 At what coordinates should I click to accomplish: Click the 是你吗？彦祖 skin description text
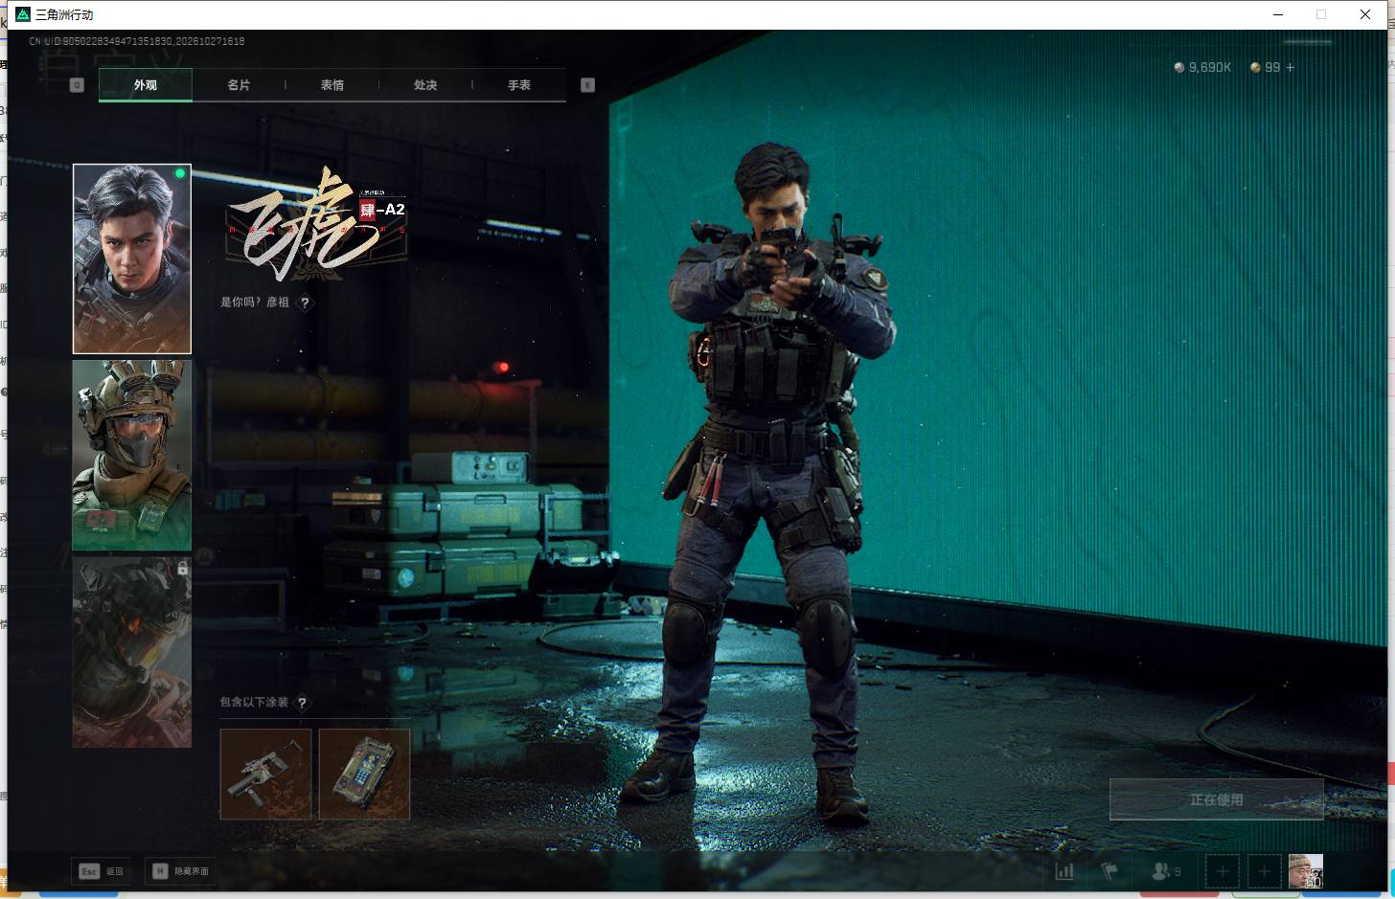click(x=255, y=303)
